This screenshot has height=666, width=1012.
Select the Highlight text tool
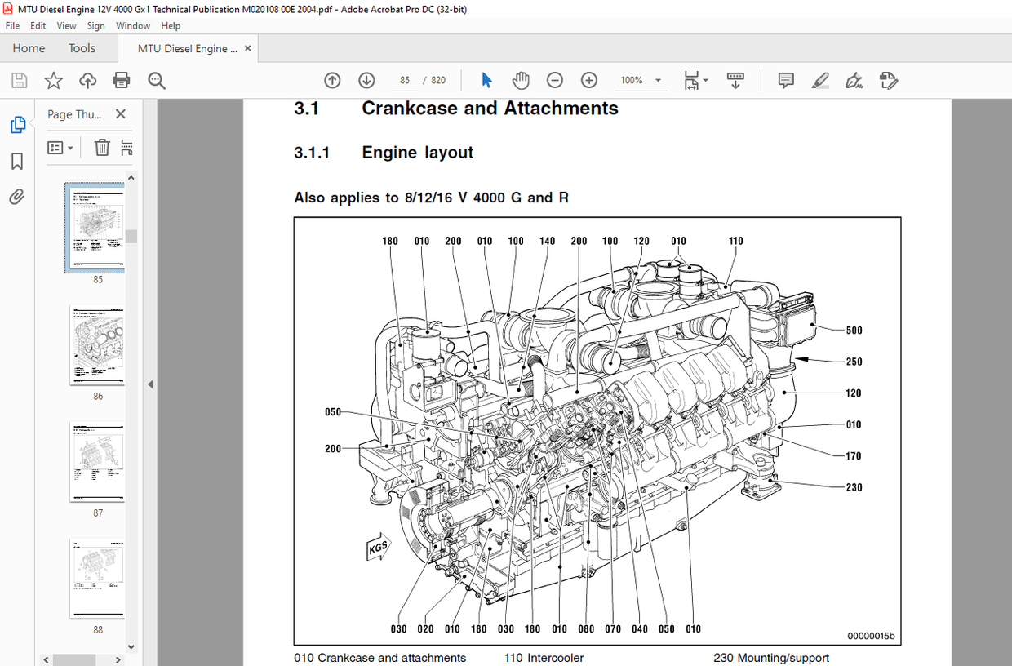820,80
